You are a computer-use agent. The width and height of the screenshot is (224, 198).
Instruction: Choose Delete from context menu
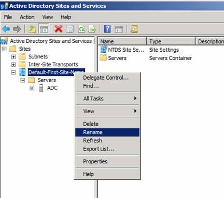pyautogui.click(x=107, y=124)
